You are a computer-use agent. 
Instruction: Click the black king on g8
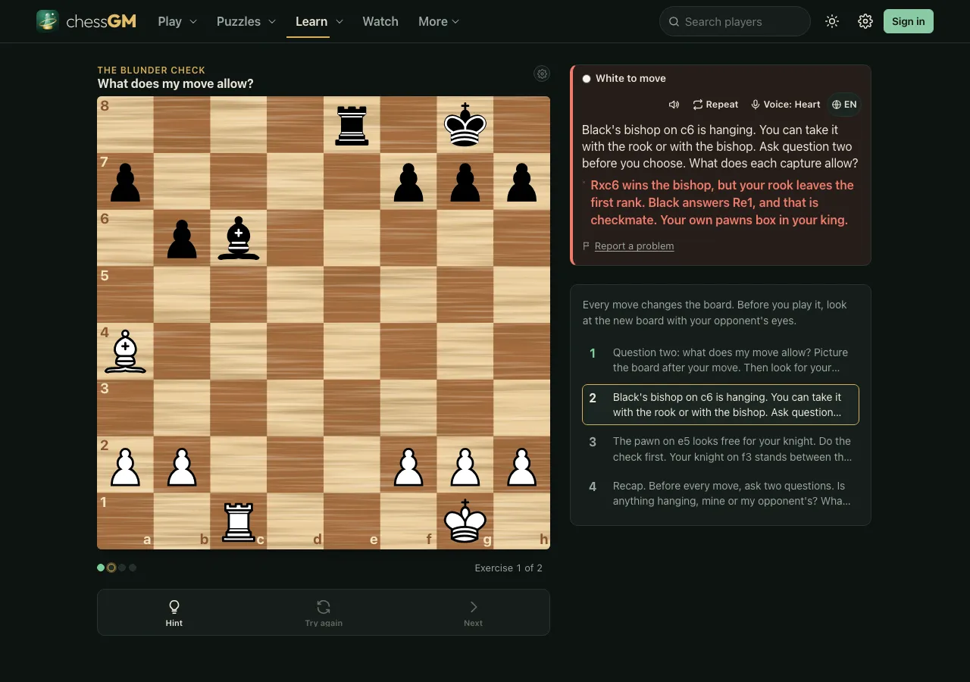pyautogui.click(x=465, y=125)
